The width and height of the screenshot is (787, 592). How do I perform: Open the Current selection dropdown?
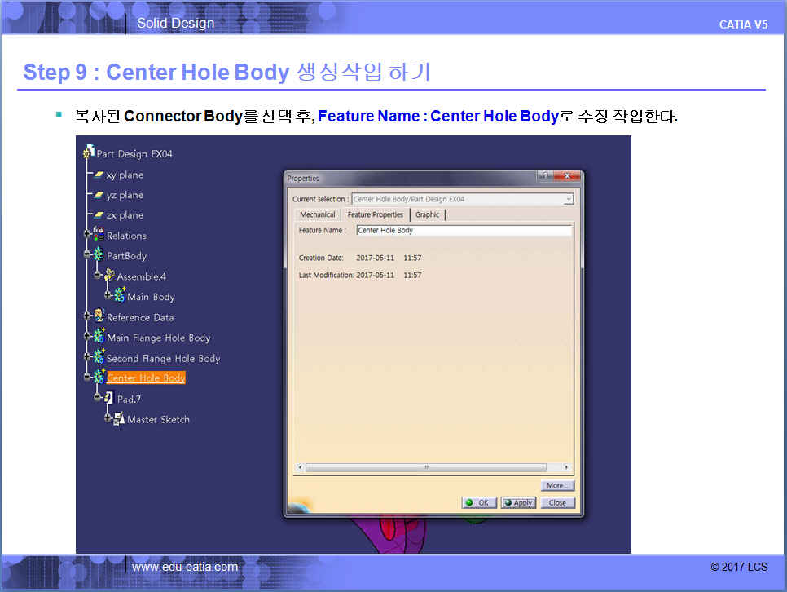pyautogui.click(x=568, y=199)
